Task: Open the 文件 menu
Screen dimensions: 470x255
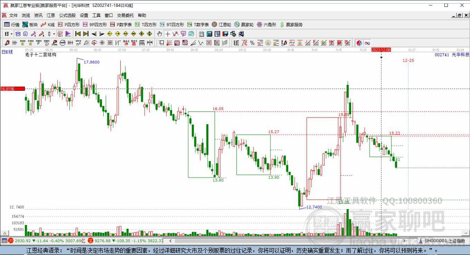Action: click(x=13, y=15)
